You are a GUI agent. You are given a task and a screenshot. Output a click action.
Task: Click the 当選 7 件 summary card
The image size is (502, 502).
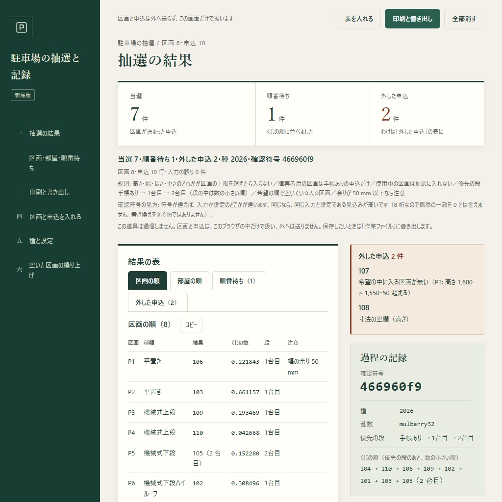tap(187, 114)
